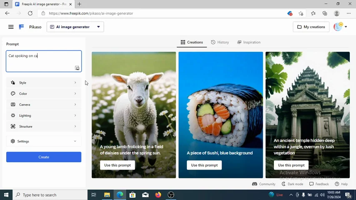The width and height of the screenshot is (356, 200).
Task: Open the Discord Community link
Action: point(263,184)
